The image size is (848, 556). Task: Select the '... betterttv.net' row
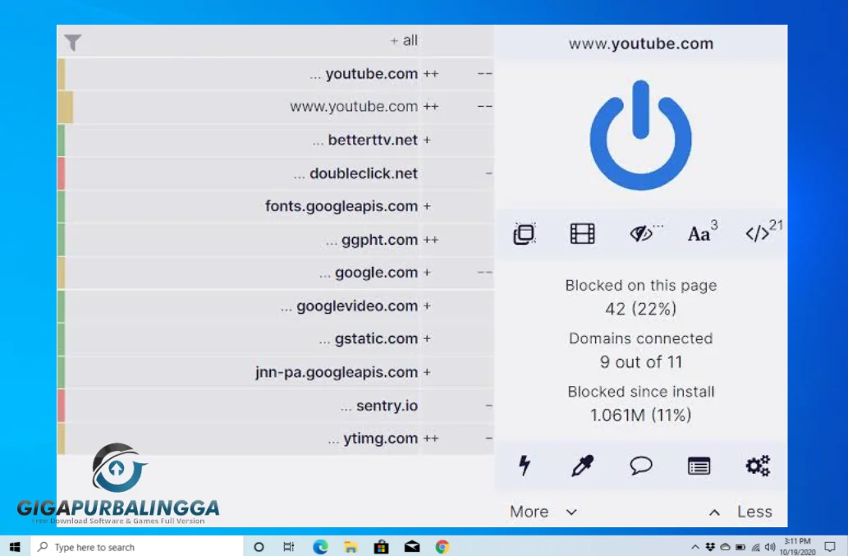pyautogui.click(x=276, y=140)
